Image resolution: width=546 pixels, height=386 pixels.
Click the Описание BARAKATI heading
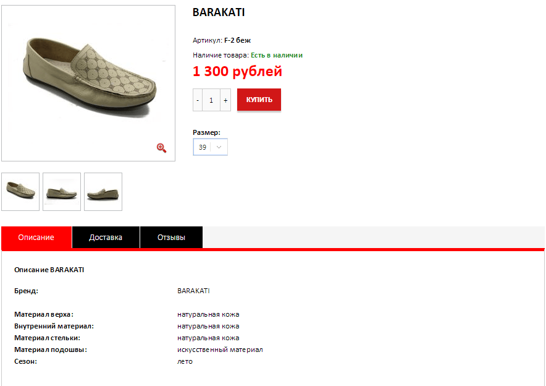click(49, 270)
